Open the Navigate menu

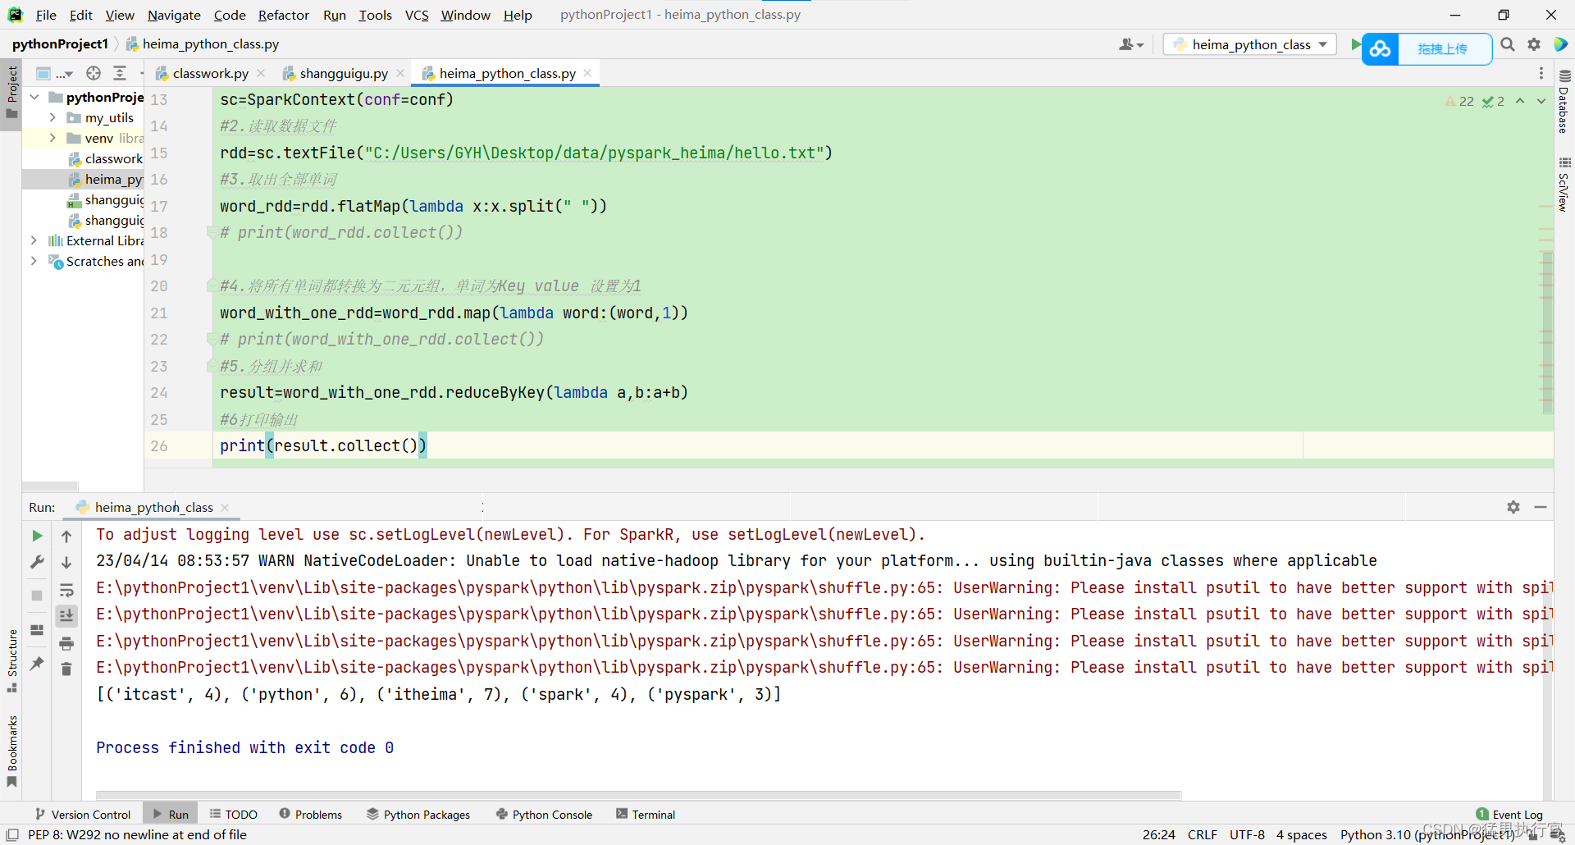(174, 15)
